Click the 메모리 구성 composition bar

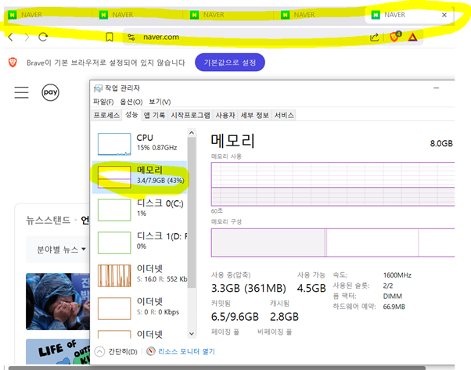(333, 242)
